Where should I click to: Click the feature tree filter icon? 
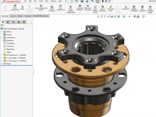(2, 26)
